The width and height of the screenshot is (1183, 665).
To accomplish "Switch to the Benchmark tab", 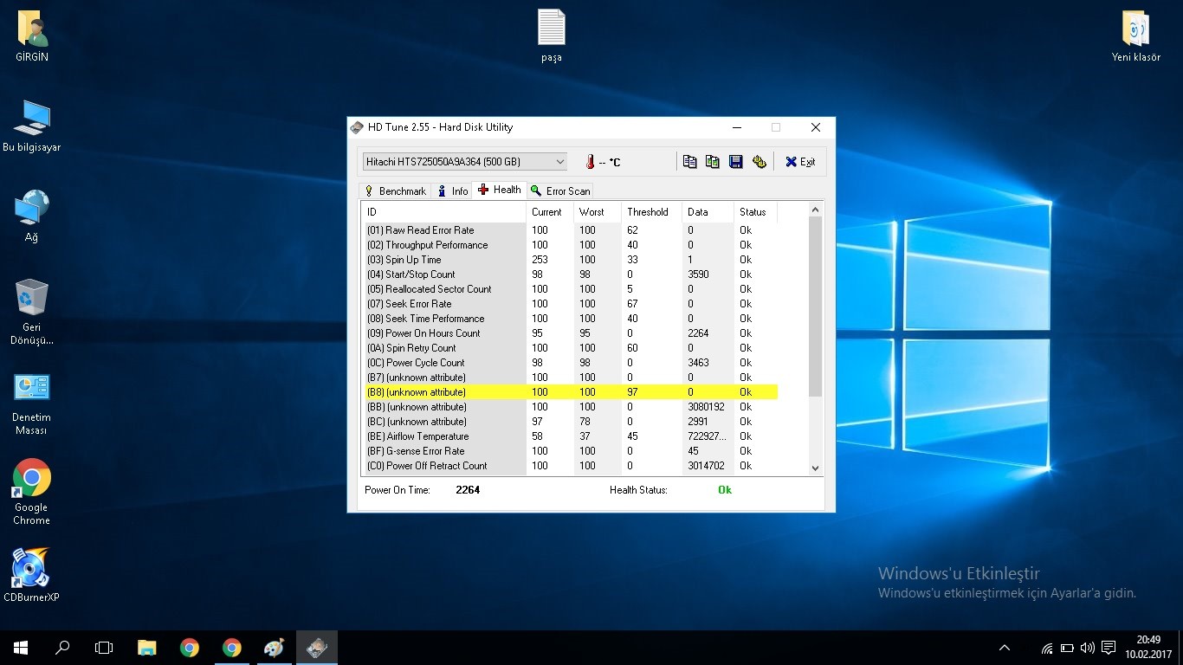I will point(395,191).
